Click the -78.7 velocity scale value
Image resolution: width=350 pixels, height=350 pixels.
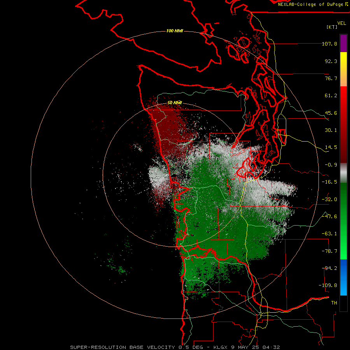[x=329, y=251]
